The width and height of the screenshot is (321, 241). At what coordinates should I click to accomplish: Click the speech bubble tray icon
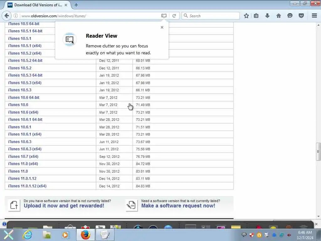[244, 235]
